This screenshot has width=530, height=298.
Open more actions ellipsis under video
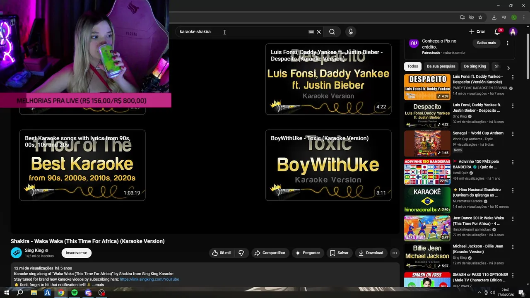395,253
